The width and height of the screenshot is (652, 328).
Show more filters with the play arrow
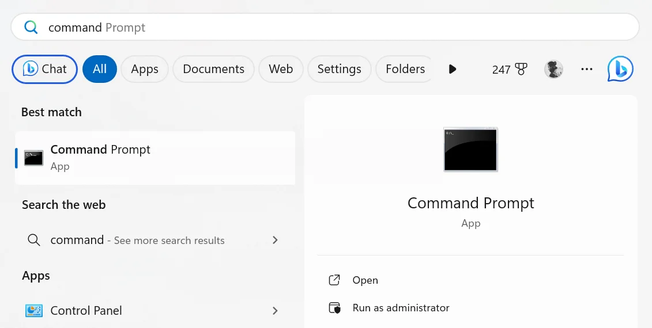click(x=453, y=69)
